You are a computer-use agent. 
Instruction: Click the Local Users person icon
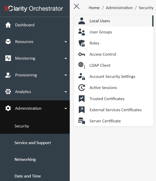click(82, 21)
